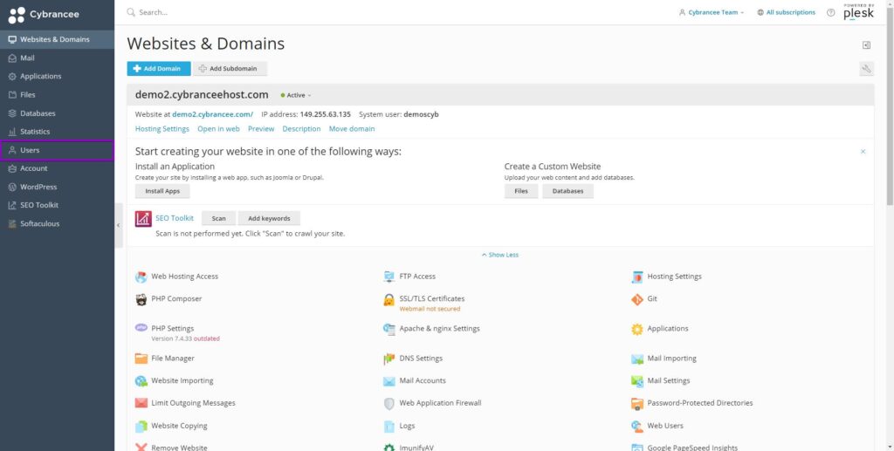This screenshot has height=451, width=894.
Task: Collapse the left sidebar with the arrow handle
Action: [x=119, y=225]
